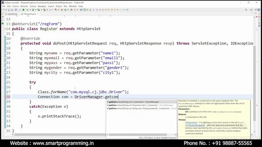This screenshot has height=147, width=262.
Task: Maximize the editor area pane
Action: [255, 13]
